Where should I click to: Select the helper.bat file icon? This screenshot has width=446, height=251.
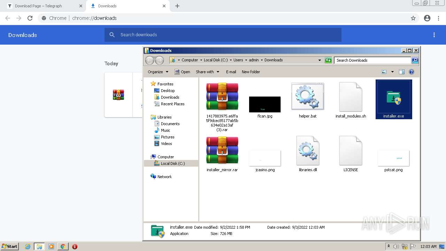(x=308, y=100)
